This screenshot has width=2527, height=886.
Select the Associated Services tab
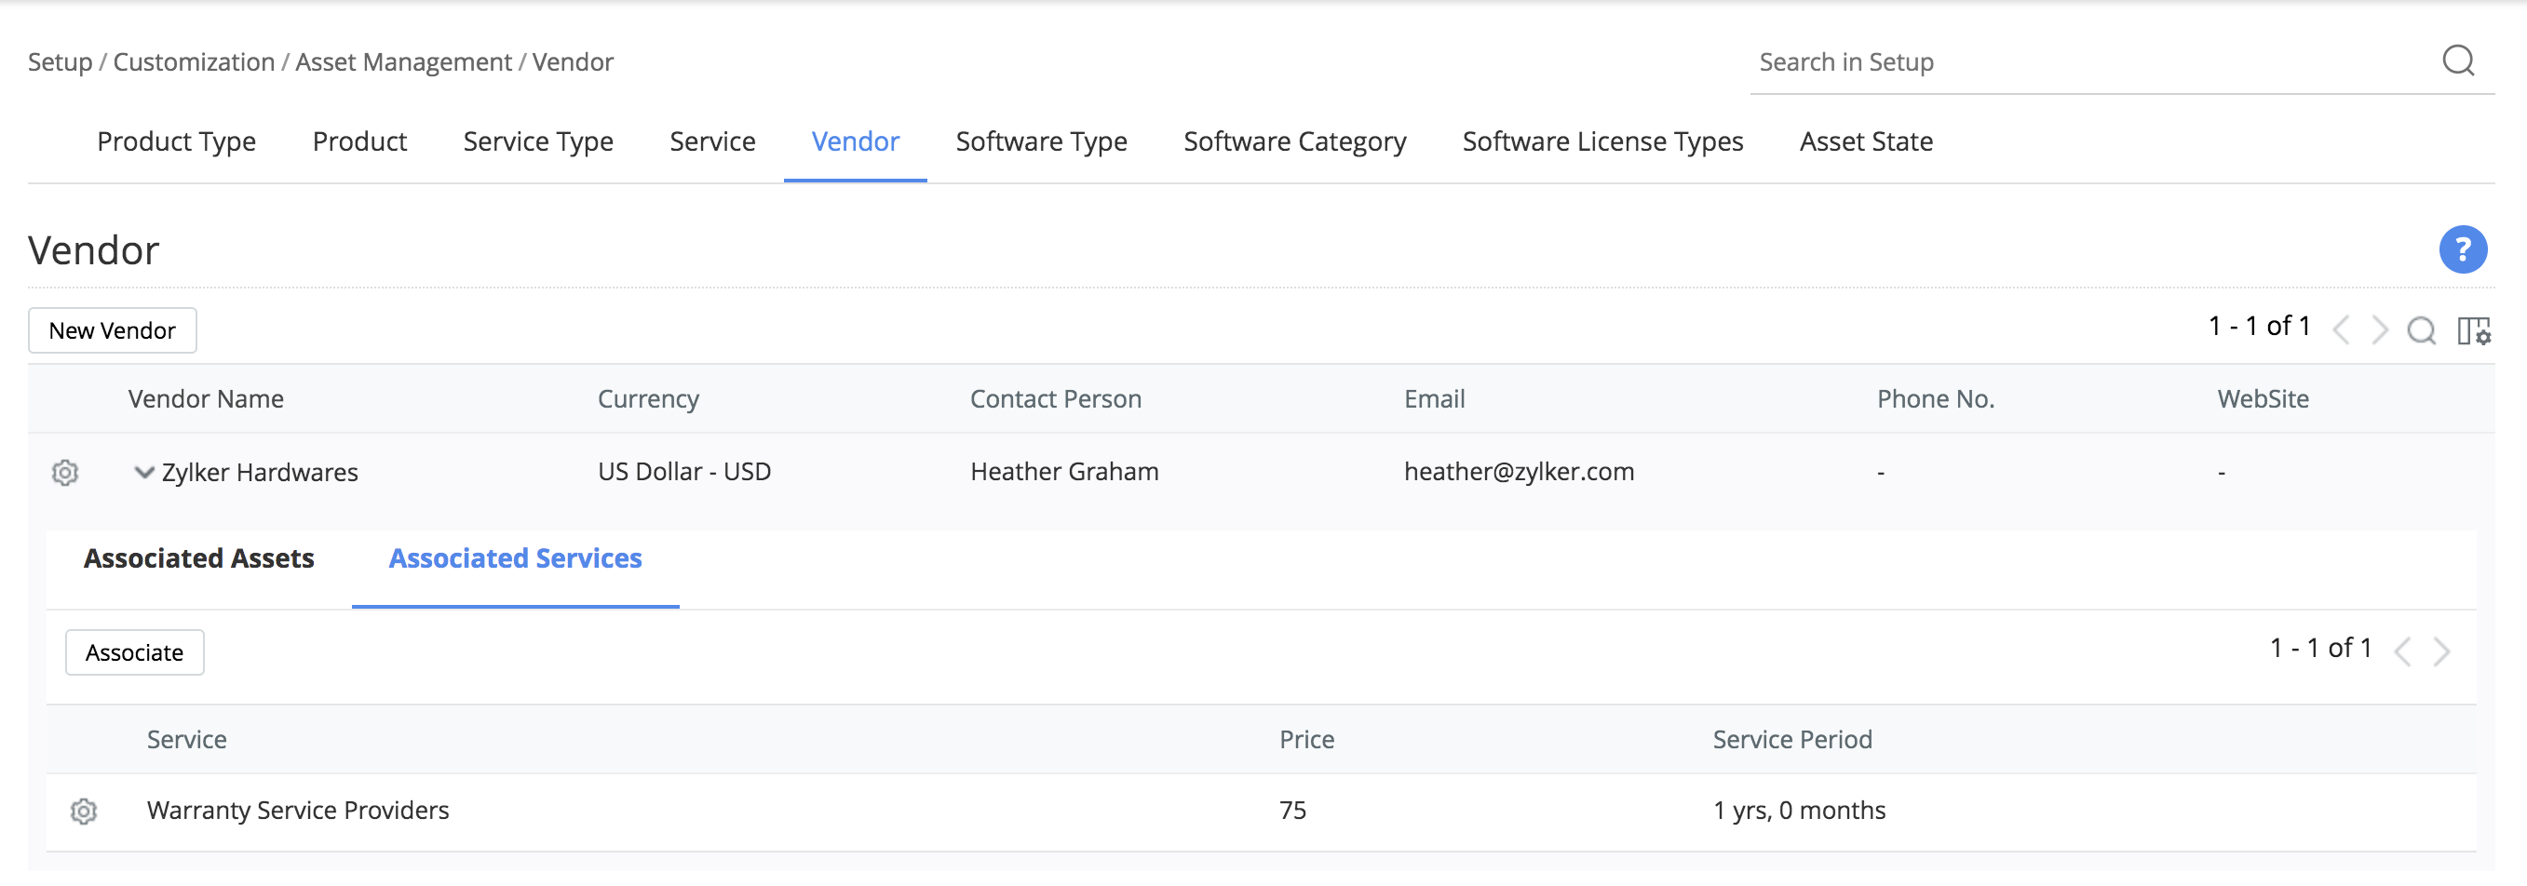click(515, 558)
